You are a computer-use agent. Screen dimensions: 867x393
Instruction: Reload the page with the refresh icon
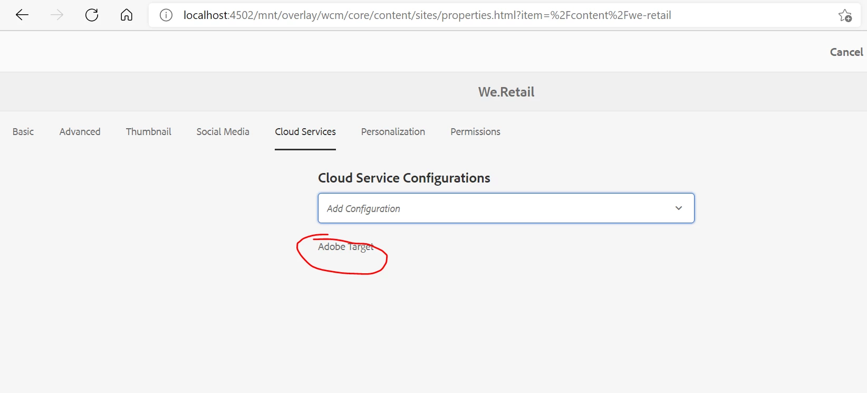coord(92,15)
